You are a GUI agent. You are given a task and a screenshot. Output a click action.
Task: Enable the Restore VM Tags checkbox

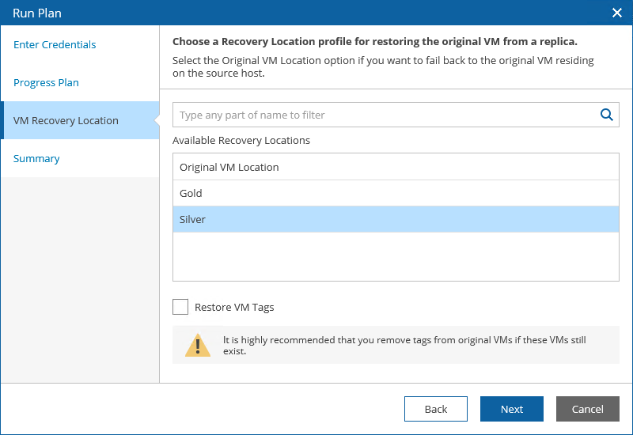(x=180, y=307)
